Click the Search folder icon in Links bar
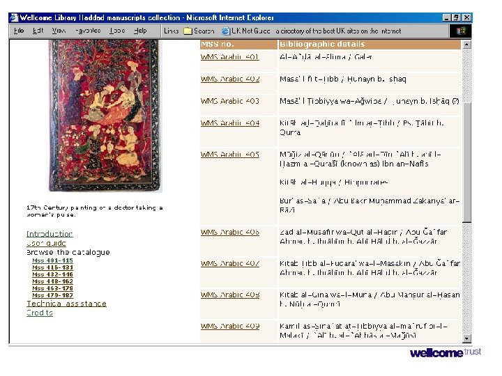 pyautogui.click(x=188, y=31)
